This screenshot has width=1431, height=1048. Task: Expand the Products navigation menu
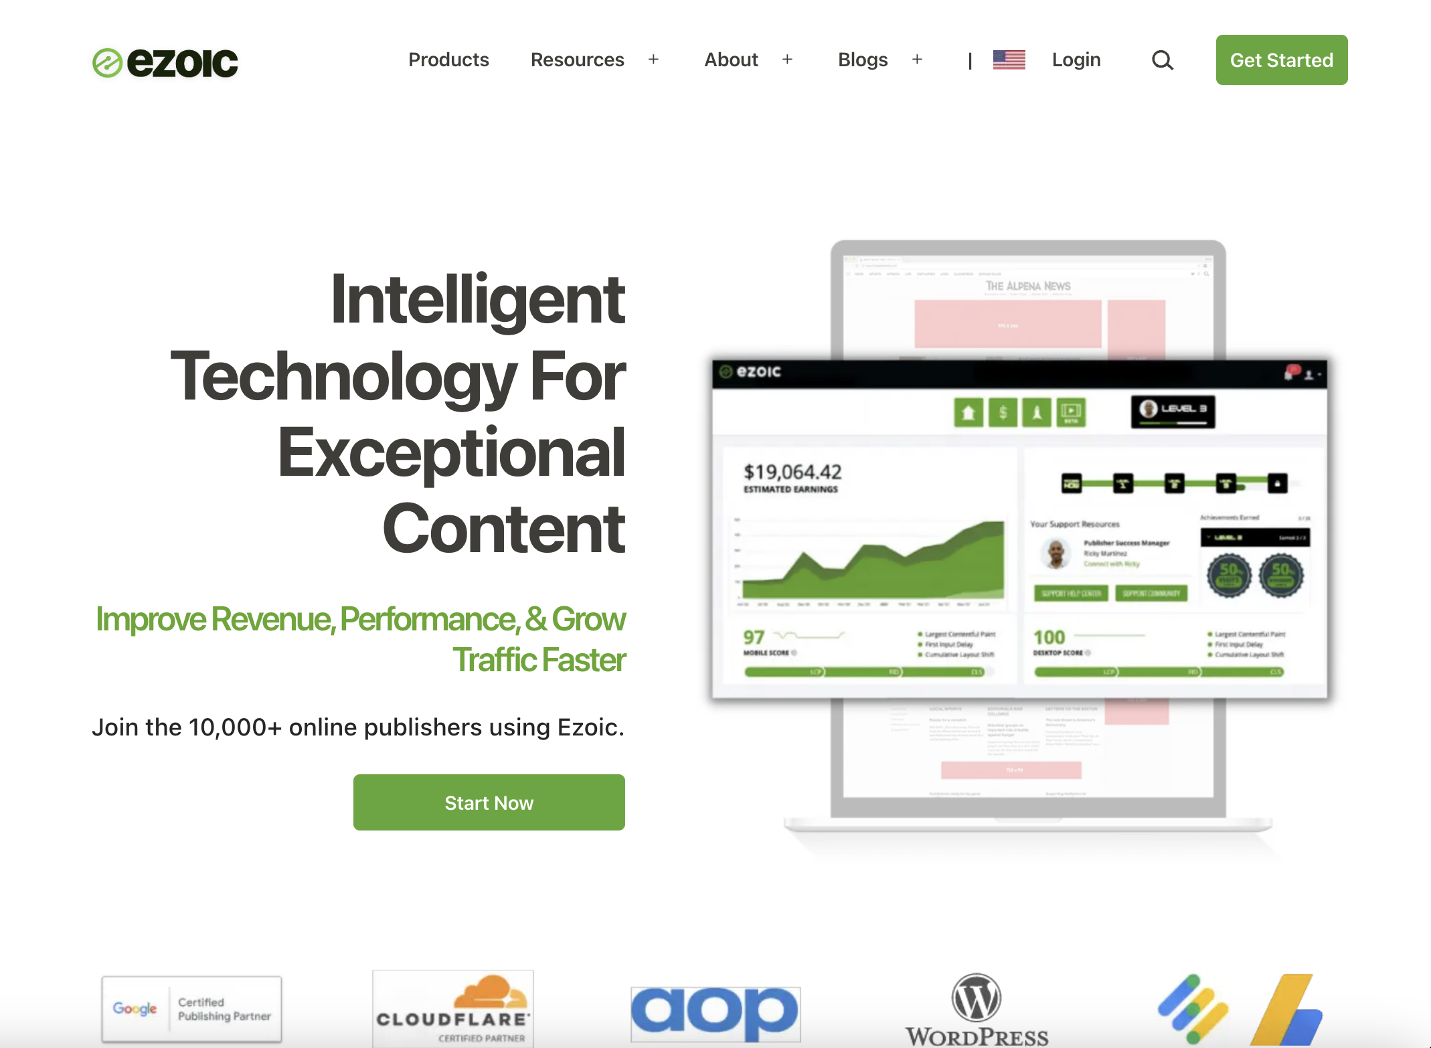click(x=449, y=60)
